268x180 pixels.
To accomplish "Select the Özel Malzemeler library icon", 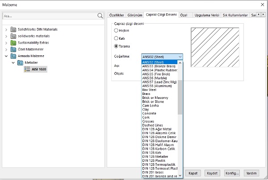I will coord(13,49).
